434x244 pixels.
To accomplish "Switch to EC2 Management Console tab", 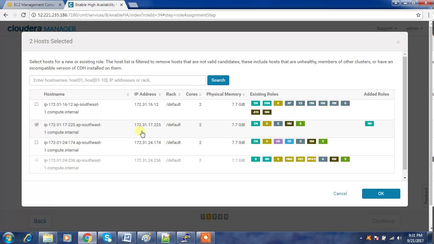I will tap(34, 5).
